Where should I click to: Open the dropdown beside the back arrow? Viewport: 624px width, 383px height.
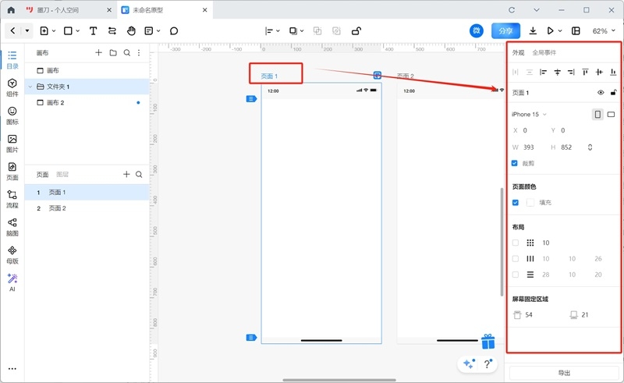(27, 30)
